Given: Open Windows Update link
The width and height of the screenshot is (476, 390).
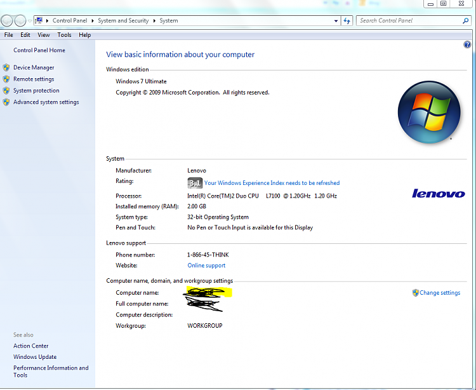Looking at the screenshot, I should coord(35,357).
